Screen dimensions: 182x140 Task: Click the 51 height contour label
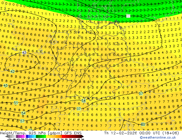pyautogui.click(x=16, y=103)
